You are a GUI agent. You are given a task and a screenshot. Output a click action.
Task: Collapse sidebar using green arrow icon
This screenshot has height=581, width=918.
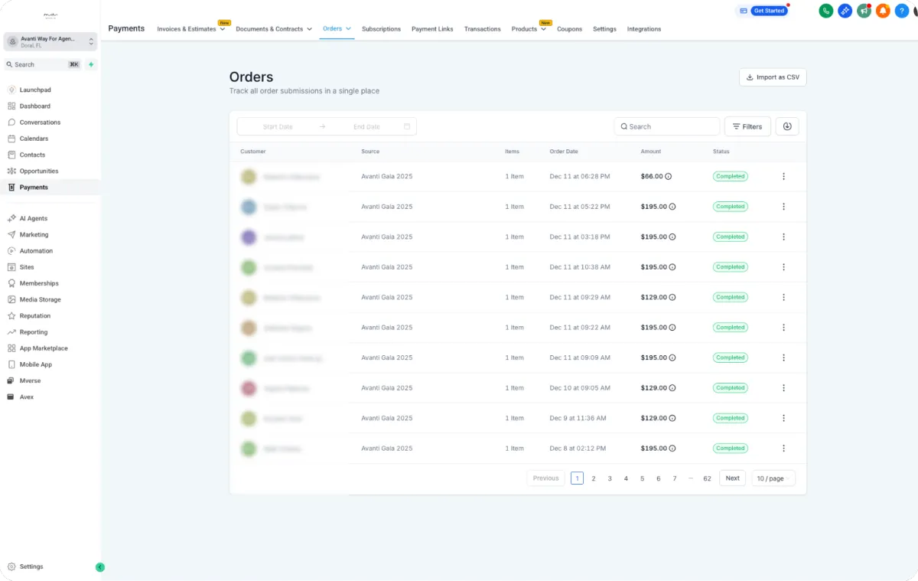(100, 567)
